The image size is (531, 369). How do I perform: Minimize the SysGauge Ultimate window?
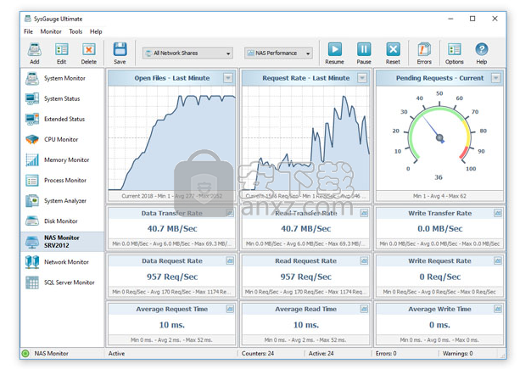[450, 19]
